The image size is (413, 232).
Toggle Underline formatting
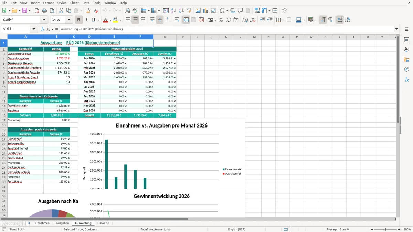(94, 20)
